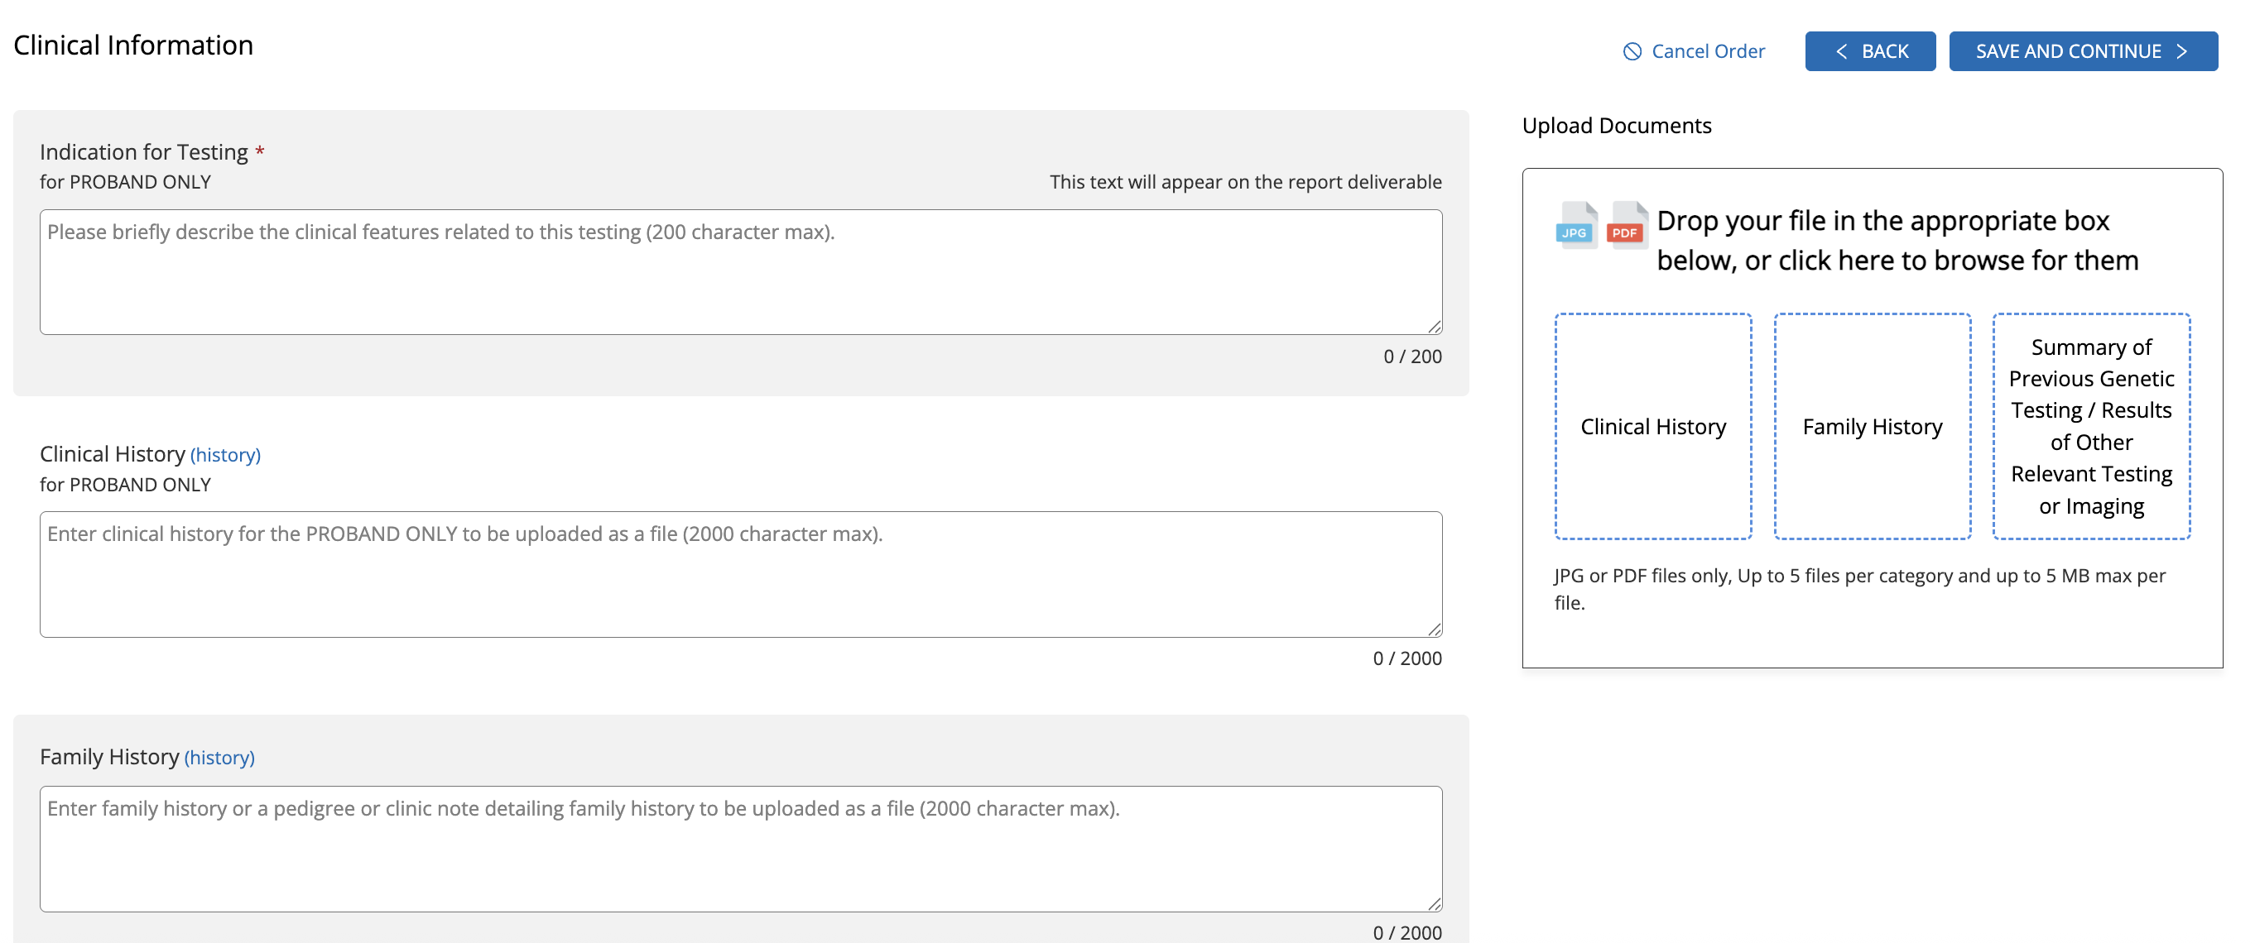The height and width of the screenshot is (943, 2255).
Task: Focus the Family History text area
Action: point(741,850)
